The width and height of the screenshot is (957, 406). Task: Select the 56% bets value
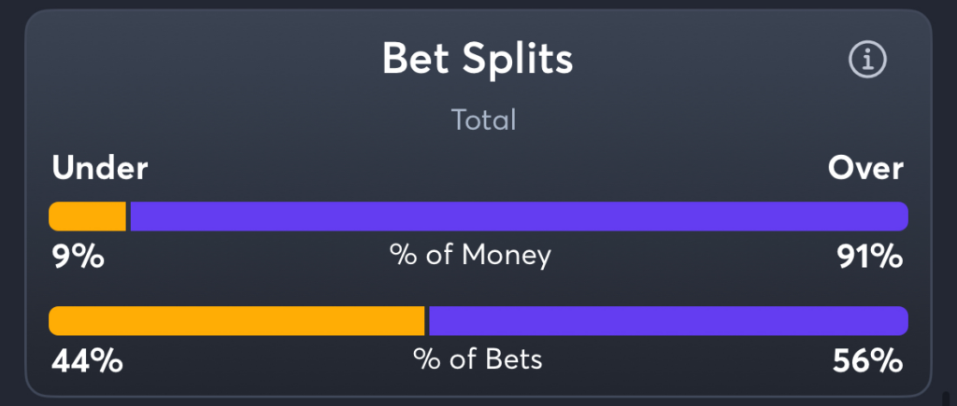pos(868,360)
